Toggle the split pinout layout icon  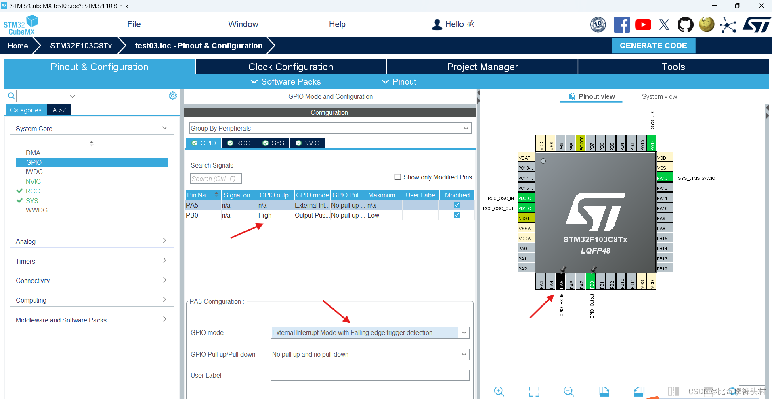(673, 391)
